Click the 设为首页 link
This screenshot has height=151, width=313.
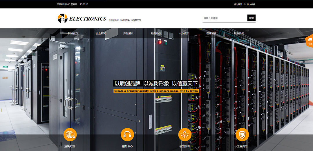pos(238,4)
